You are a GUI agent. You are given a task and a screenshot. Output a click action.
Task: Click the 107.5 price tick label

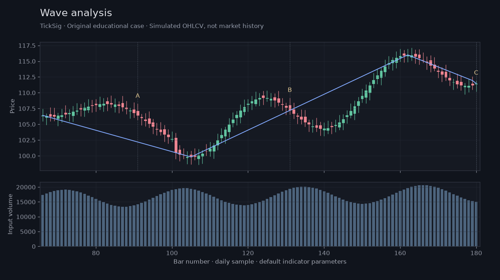click(27, 109)
